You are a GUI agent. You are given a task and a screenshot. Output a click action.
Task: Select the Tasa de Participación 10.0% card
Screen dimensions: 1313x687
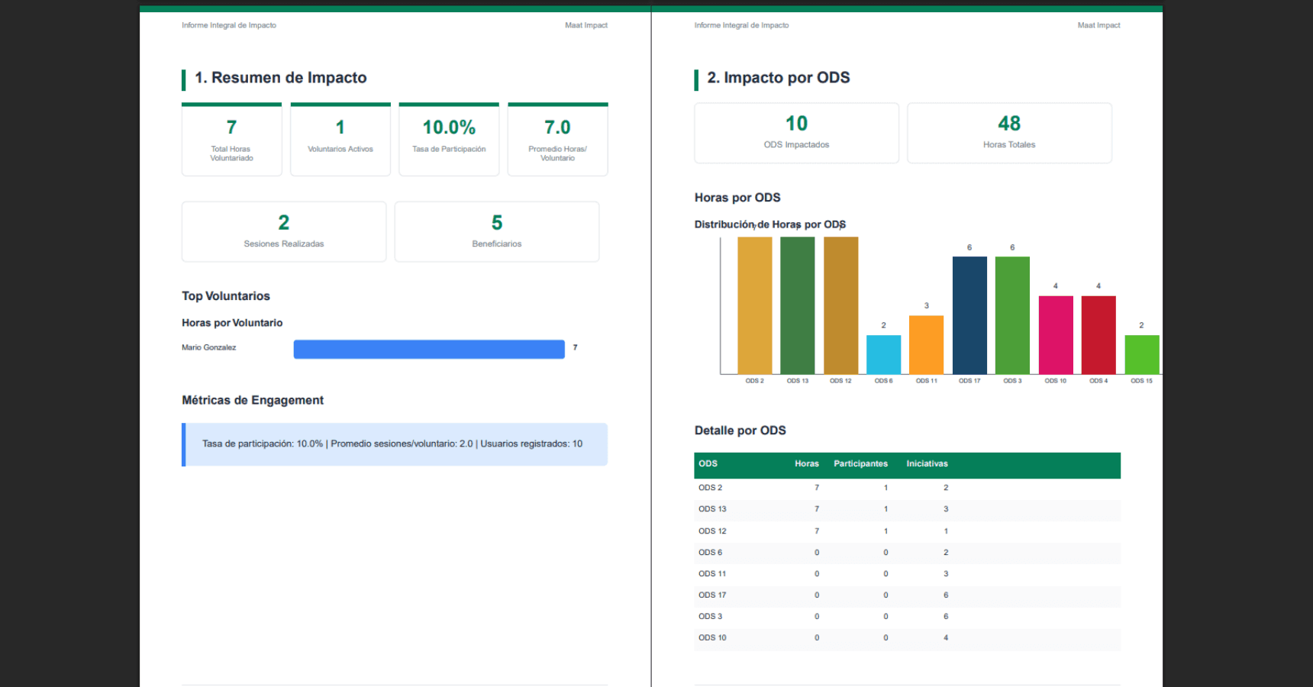pos(449,139)
